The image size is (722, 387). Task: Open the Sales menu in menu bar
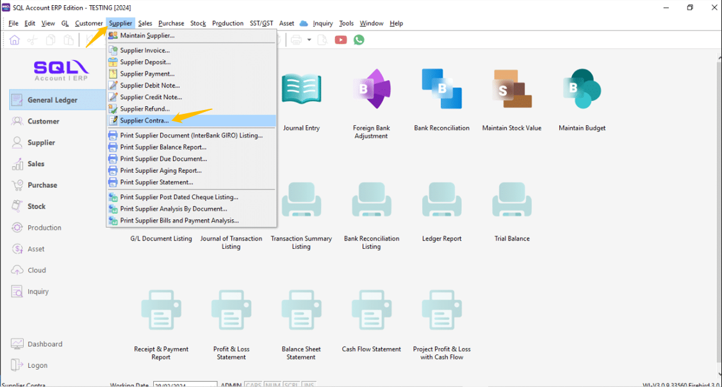[x=145, y=23]
